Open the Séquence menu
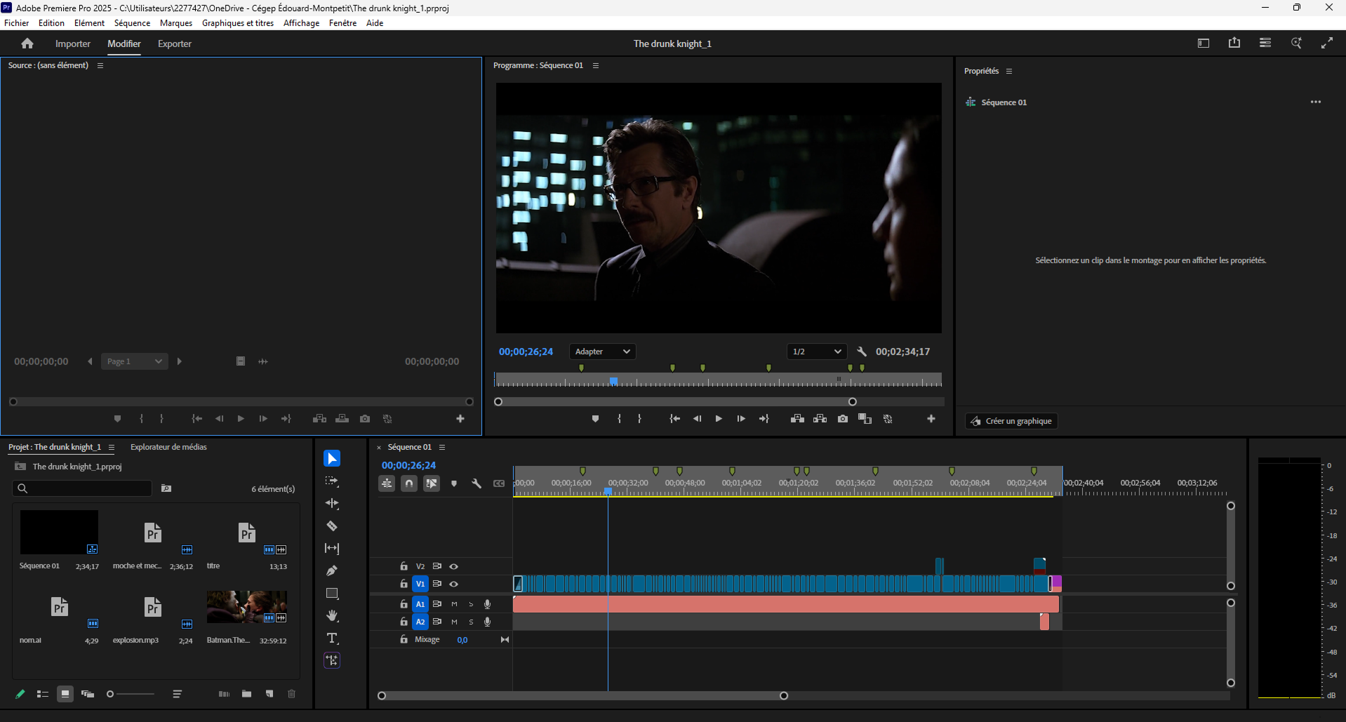 132,23
